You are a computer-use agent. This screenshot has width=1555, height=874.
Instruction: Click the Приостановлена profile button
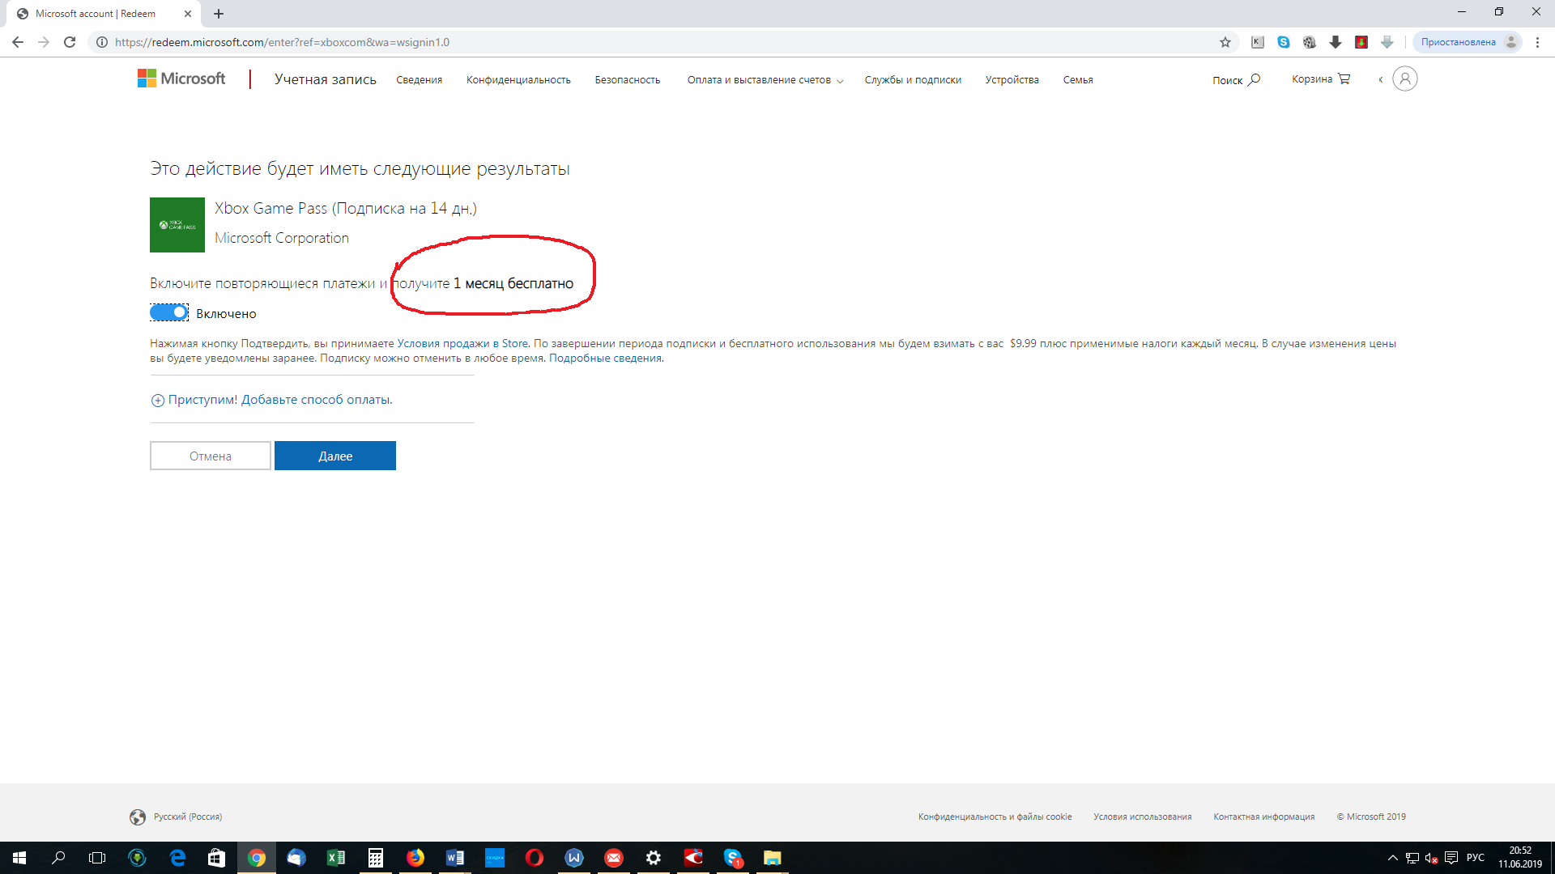(x=1468, y=42)
